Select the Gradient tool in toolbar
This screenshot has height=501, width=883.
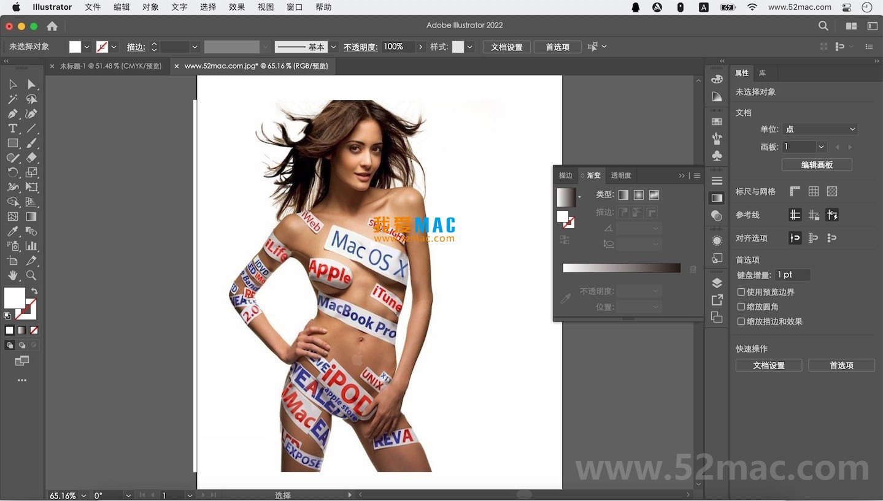(31, 216)
